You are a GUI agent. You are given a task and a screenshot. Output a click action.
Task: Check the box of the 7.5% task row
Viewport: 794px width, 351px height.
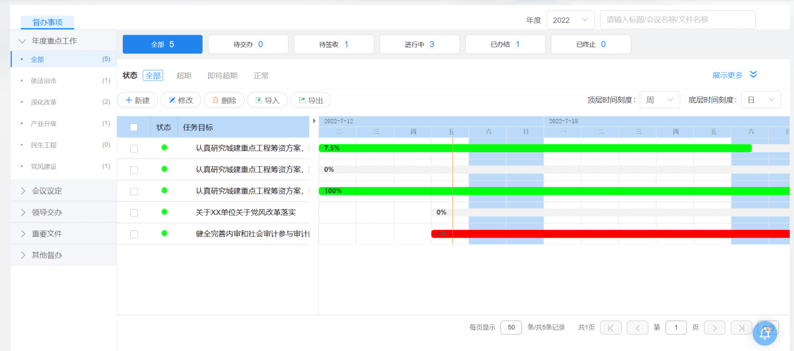134,149
